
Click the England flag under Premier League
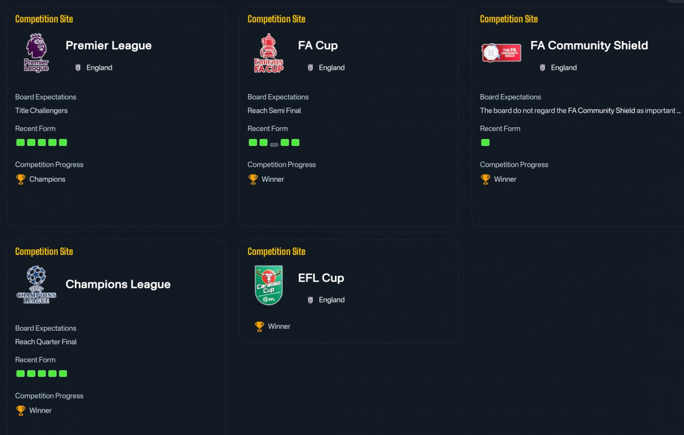tap(78, 67)
